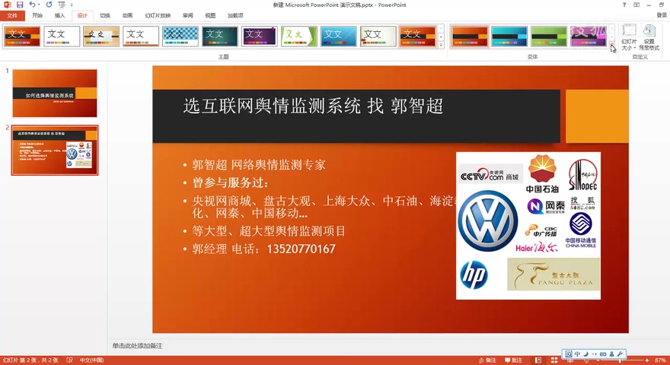Open IME settings wrench icon
Viewport: 670px width, 365px height.
pos(620,354)
